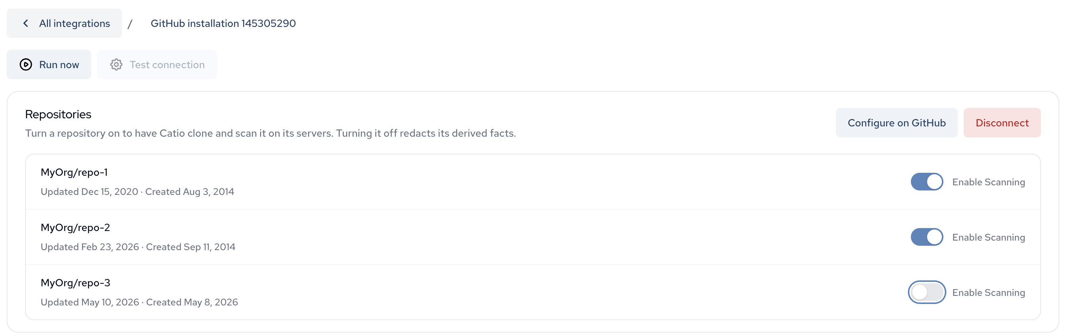Click Enable Scanning label for repo-1
1066x336 pixels.
pyautogui.click(x=988, y=182)
